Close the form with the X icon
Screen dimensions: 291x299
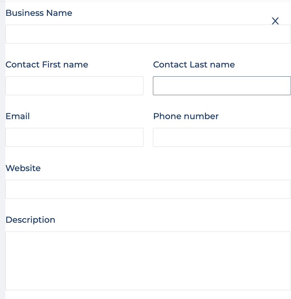(275, 21)
